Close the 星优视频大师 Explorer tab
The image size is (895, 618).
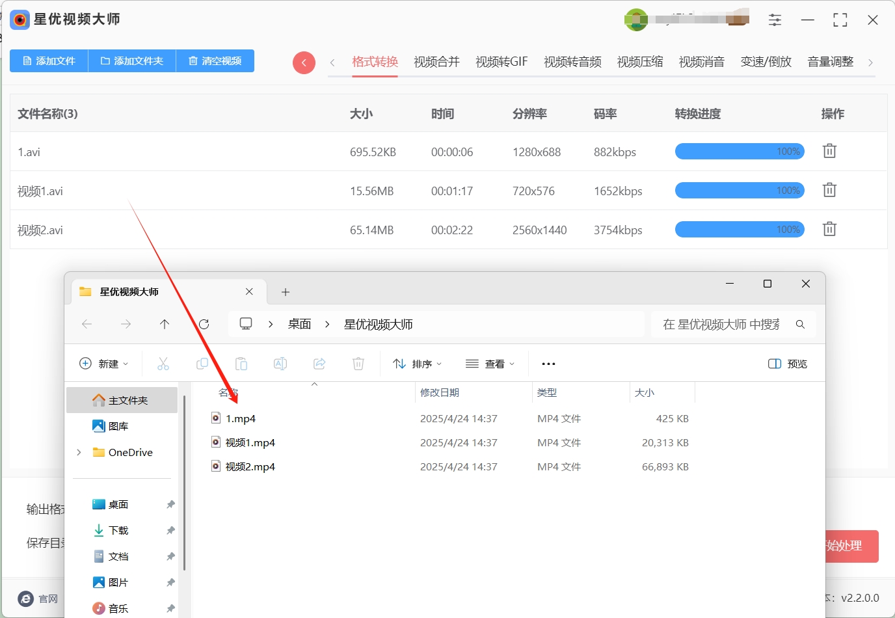click(x=249, y=291)
